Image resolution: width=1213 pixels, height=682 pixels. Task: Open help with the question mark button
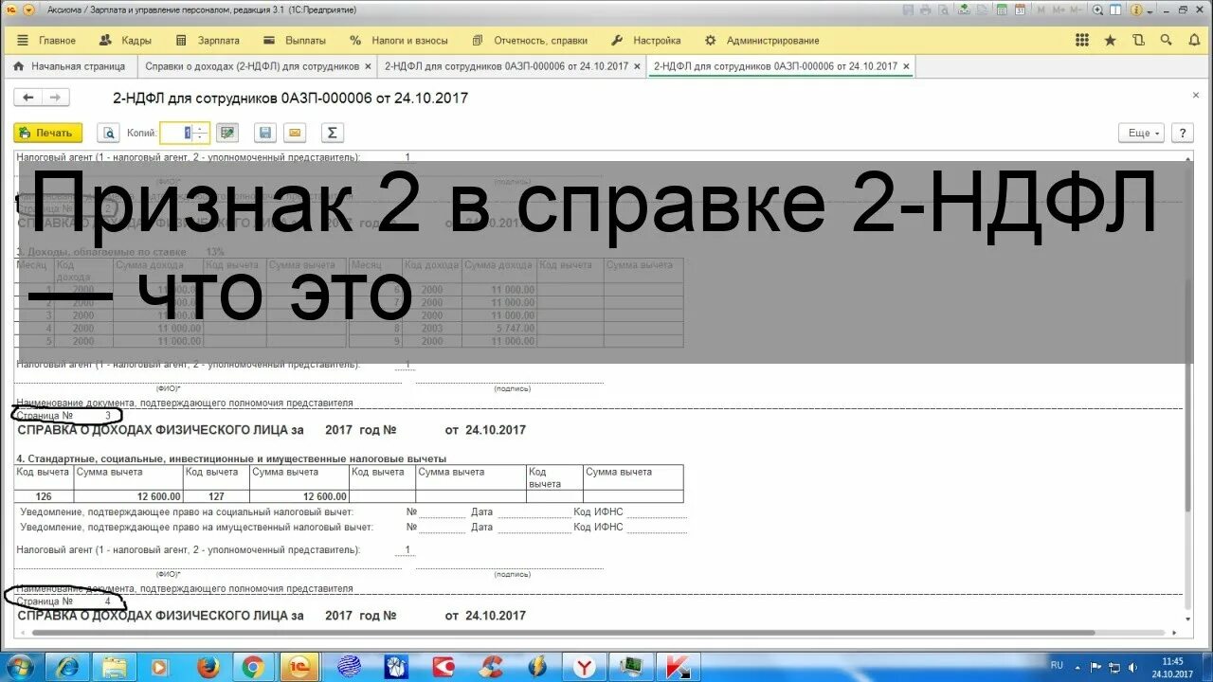click(x=1182, y=134)
